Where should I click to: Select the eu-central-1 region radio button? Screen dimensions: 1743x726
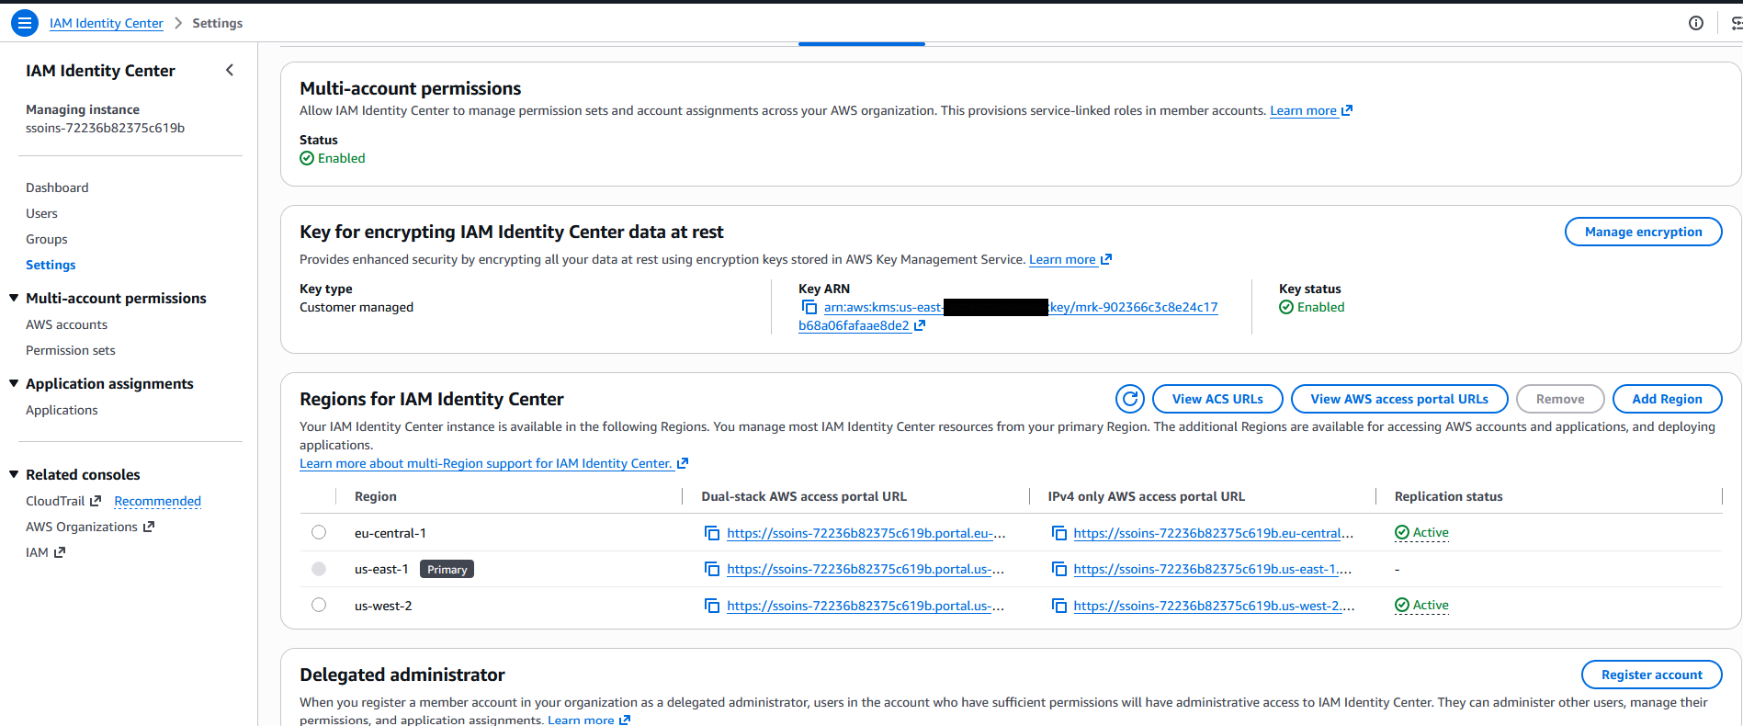[319, 532]
